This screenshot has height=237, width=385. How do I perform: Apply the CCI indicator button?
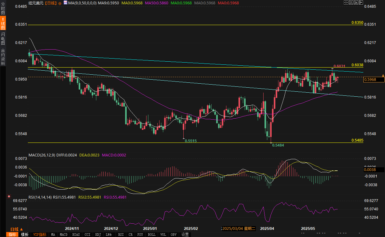[x=87, y=235]
